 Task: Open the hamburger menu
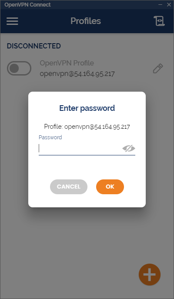12,21
